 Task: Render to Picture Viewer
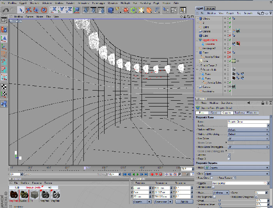pos(94,10)
